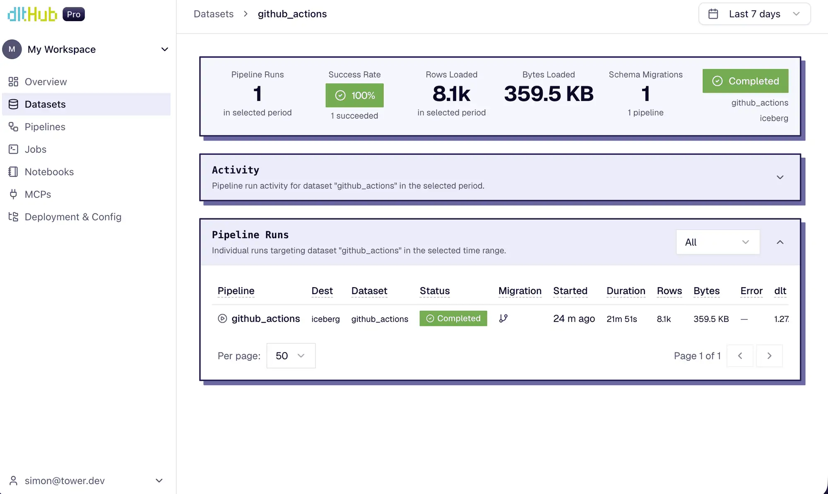The width and height of the screenshot is (828, 494).
Task: Sort by Error column header
Action: click(x=751, y=291)
